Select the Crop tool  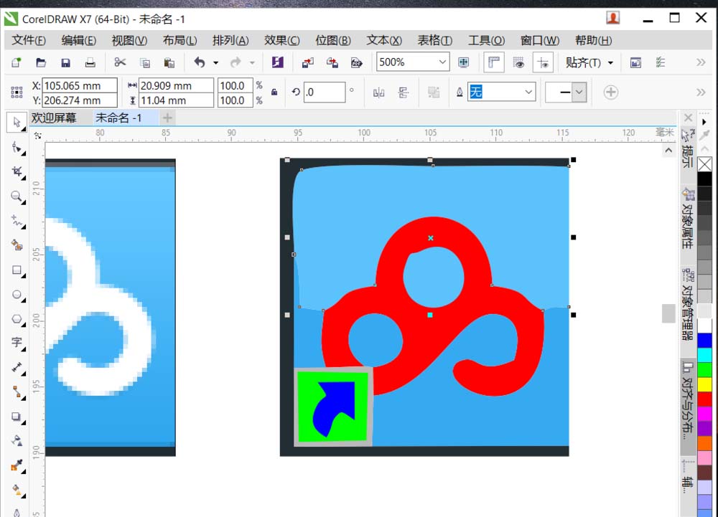point(17,171)
